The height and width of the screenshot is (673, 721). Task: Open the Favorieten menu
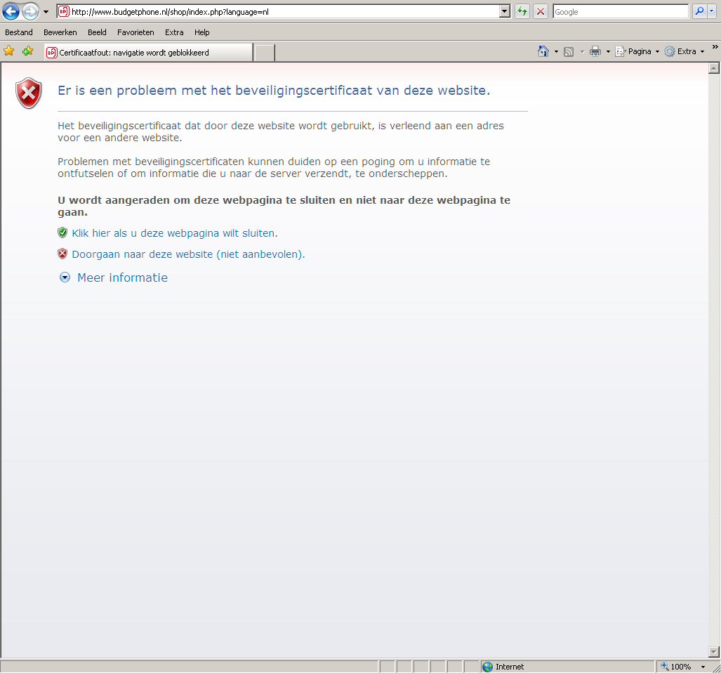pos(135,32)
